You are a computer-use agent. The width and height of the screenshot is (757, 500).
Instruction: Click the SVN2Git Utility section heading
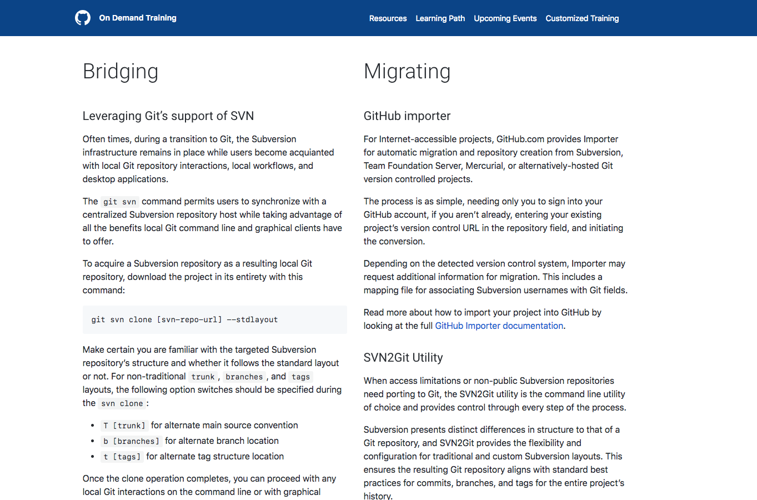[403, 358]
